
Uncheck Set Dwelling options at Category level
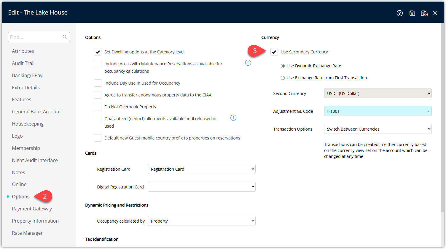click(98, 52)
